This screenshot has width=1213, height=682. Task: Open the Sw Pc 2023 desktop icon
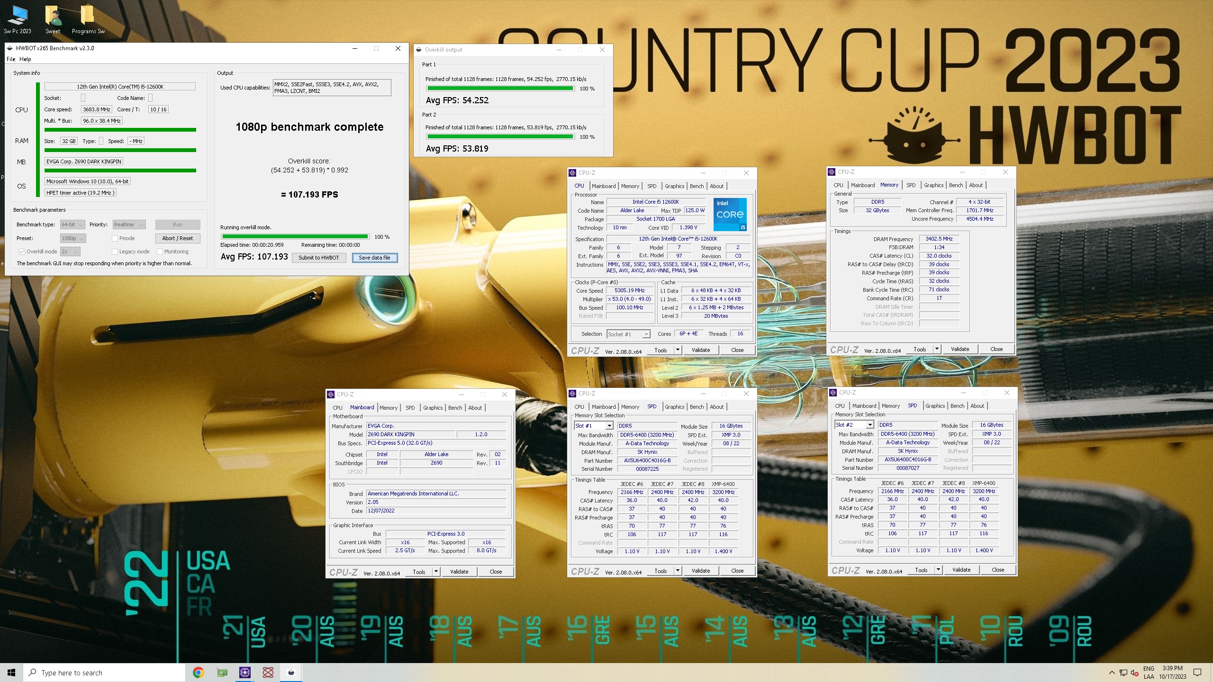(x=18, y=20)
